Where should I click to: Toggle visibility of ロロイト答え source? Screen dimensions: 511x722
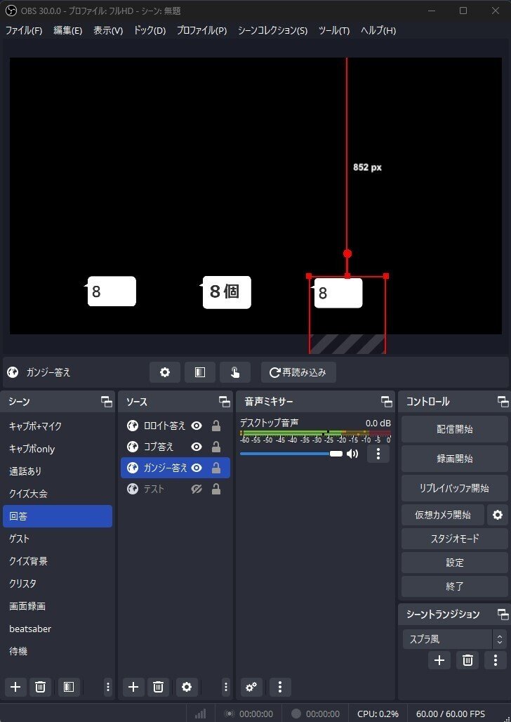point(197,426)
